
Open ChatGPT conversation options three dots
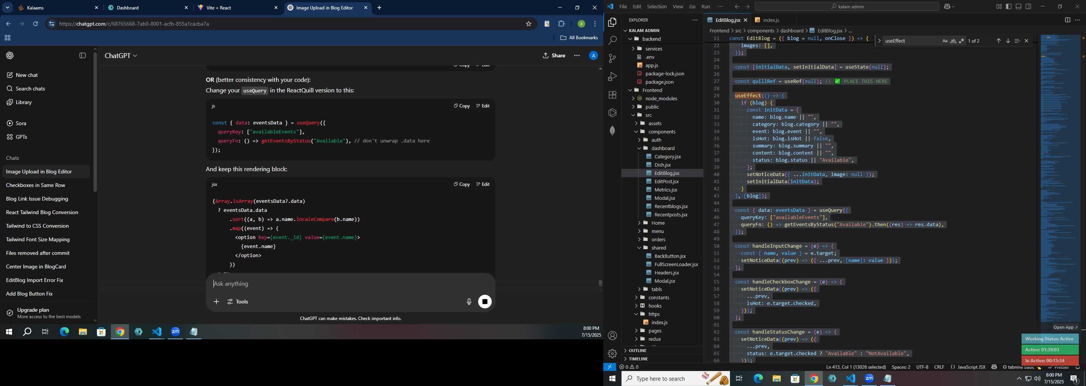click(577, 56)
